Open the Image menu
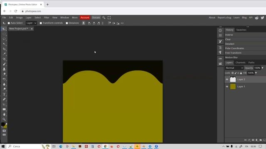 [19, 17]
